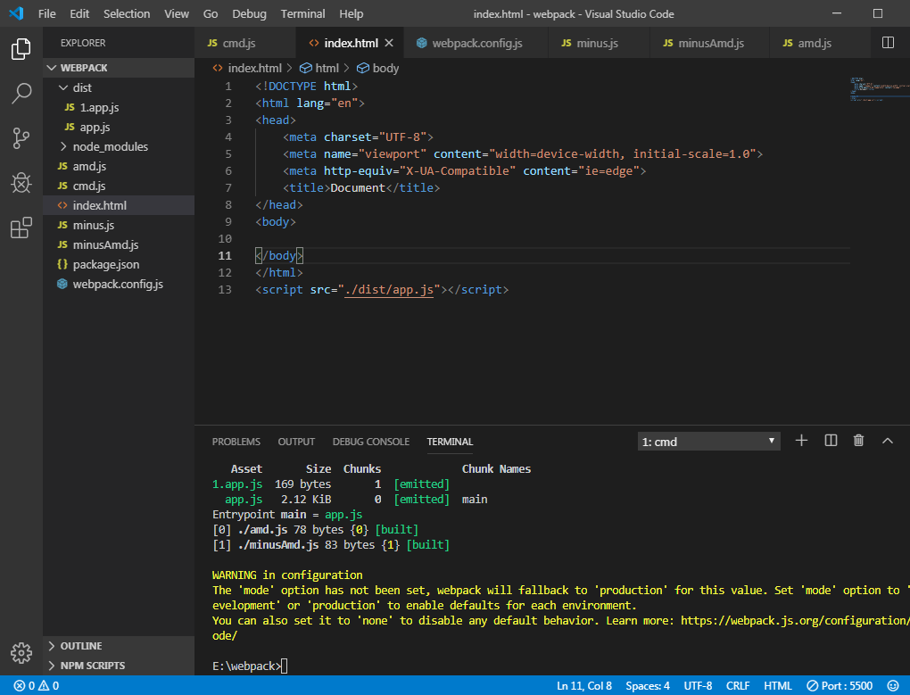Kill terminal with the trash icon
Screen dimensions: 910x695
point(858,441)
